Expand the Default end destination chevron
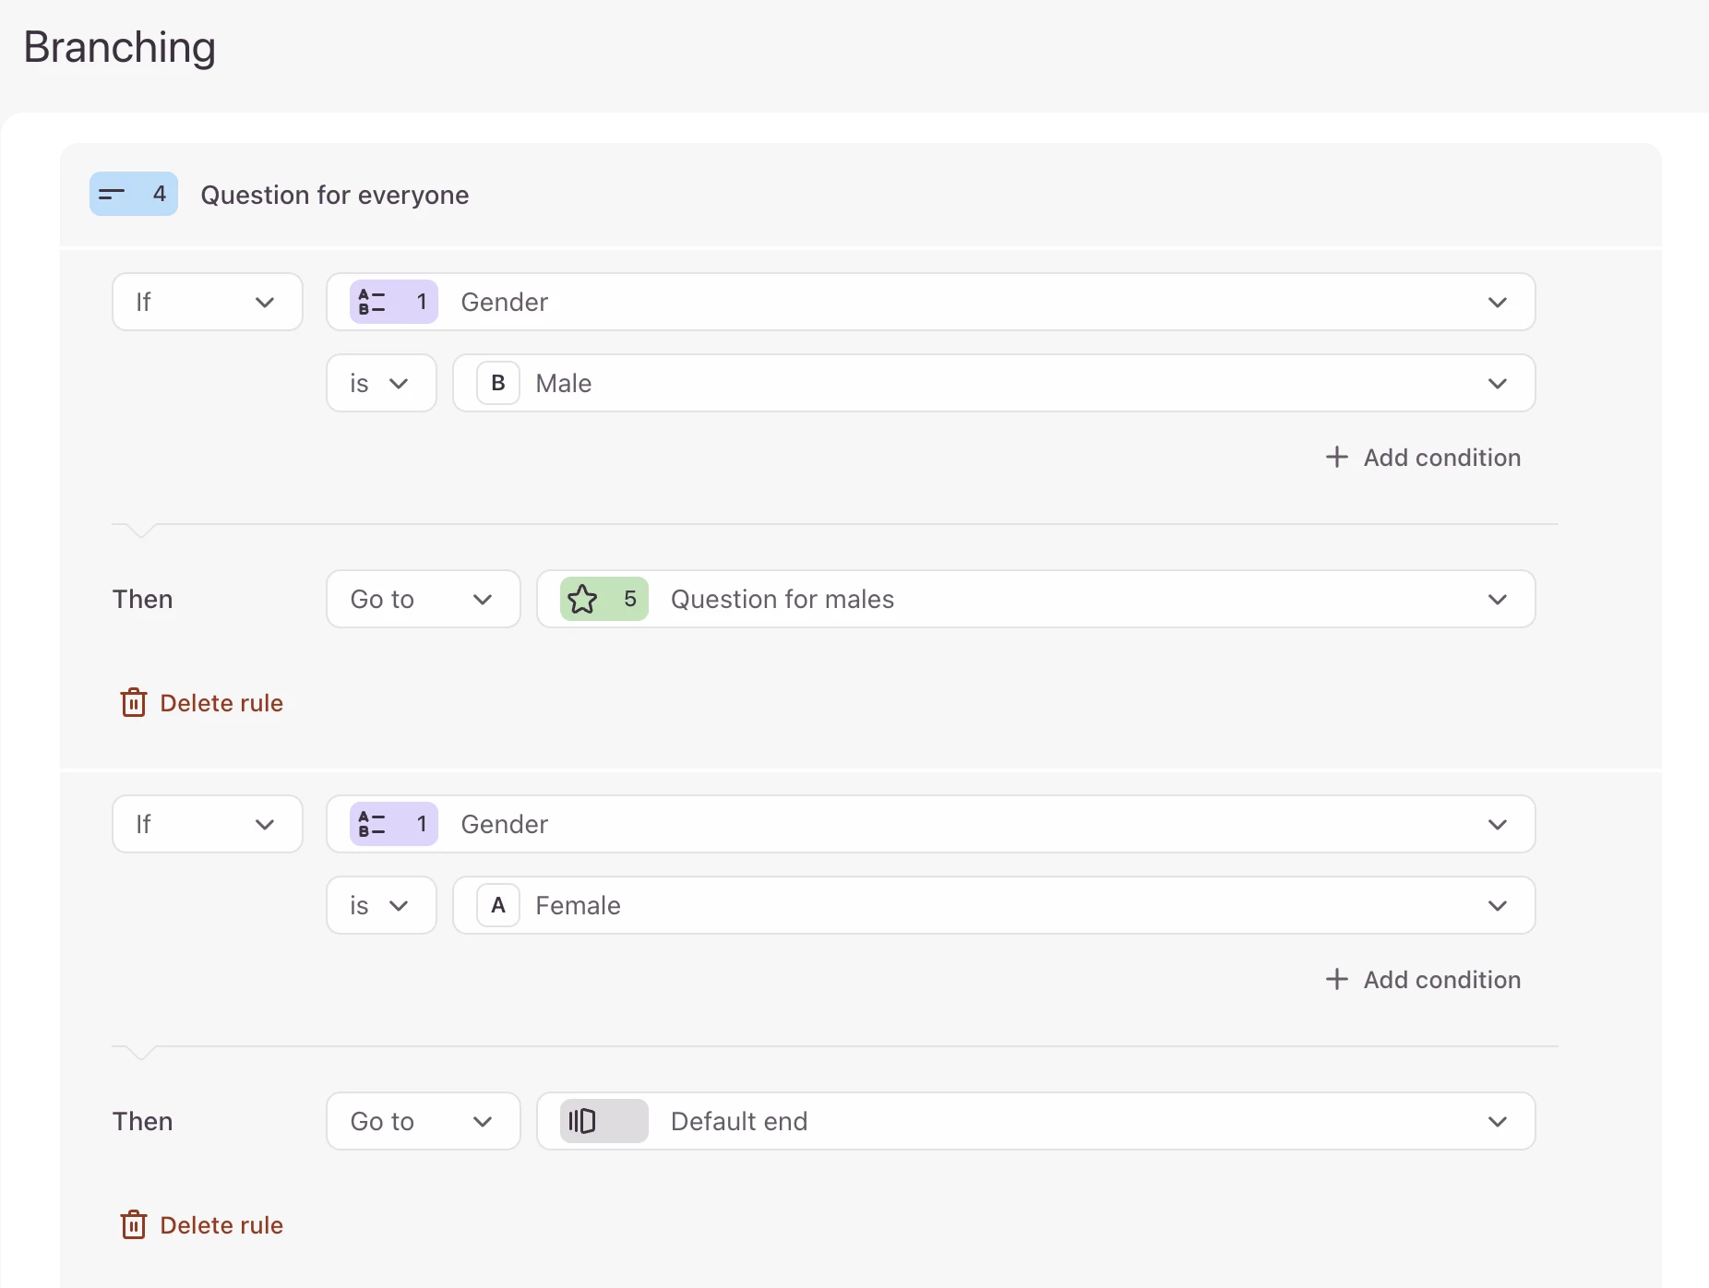 (x=1498, y=1121)
